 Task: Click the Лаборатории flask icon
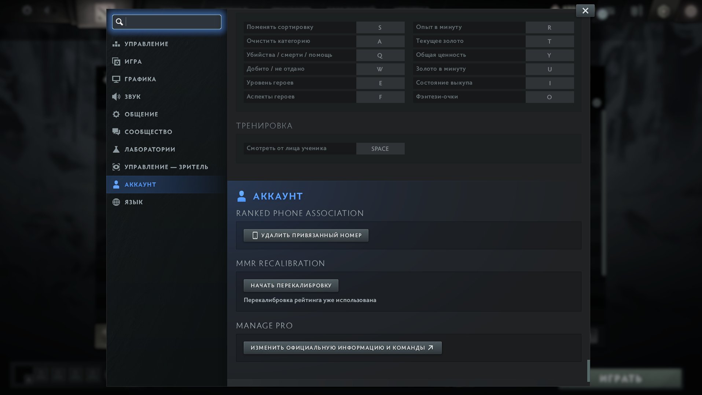(116, 149)
